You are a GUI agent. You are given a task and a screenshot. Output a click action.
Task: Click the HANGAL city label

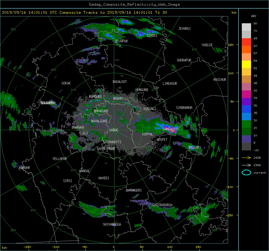84,171
